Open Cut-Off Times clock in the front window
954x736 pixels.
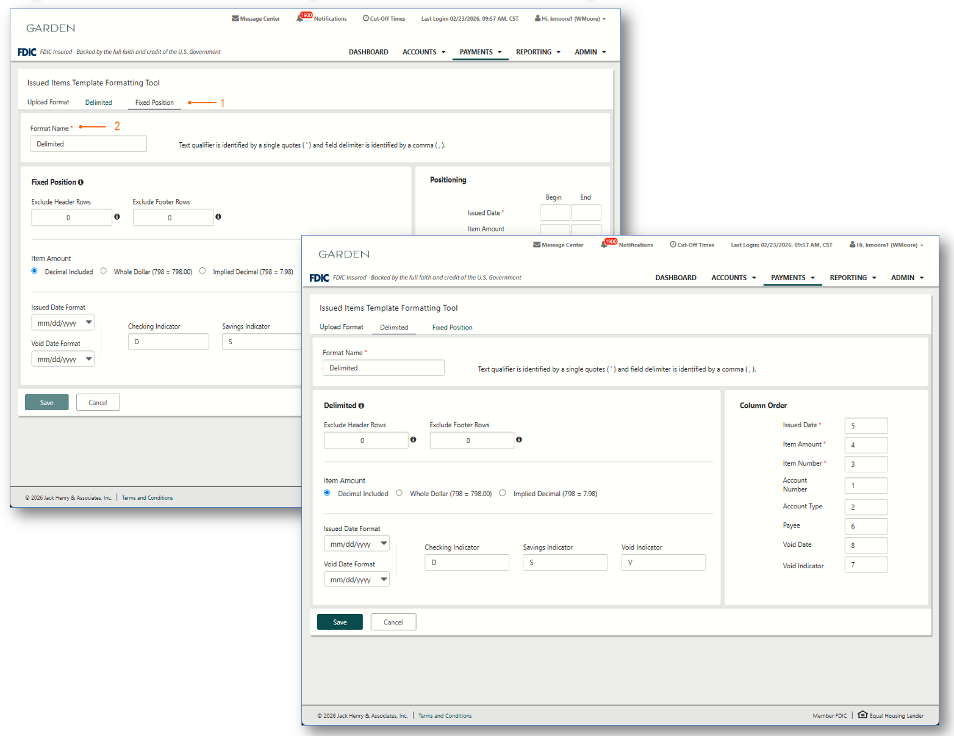tap(673, 245)
